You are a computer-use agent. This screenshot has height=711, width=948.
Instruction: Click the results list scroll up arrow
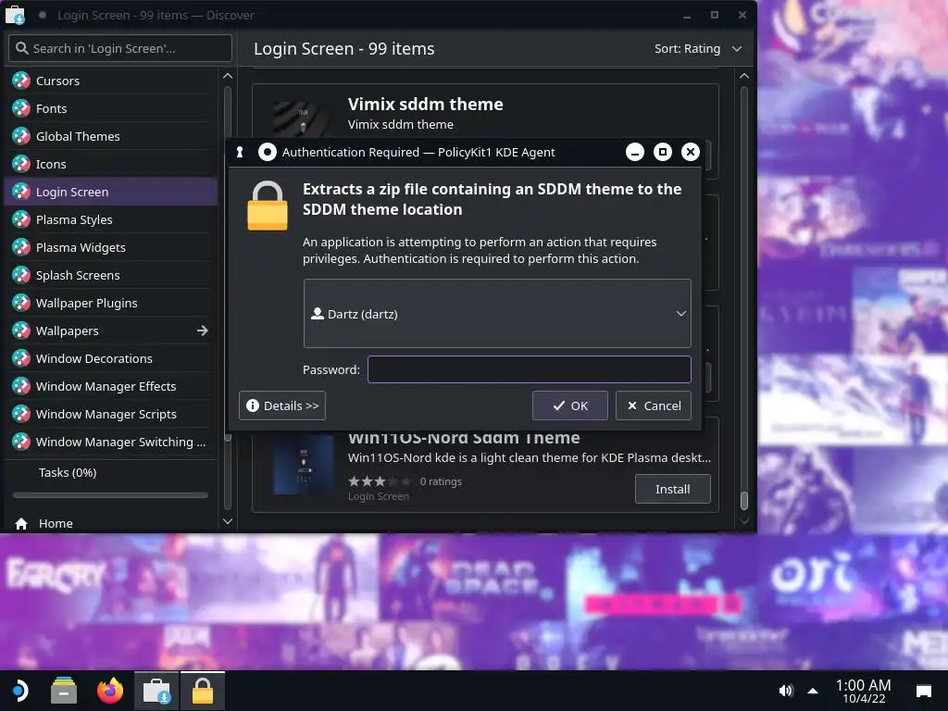pyautogui.click(x=744, y=76)
